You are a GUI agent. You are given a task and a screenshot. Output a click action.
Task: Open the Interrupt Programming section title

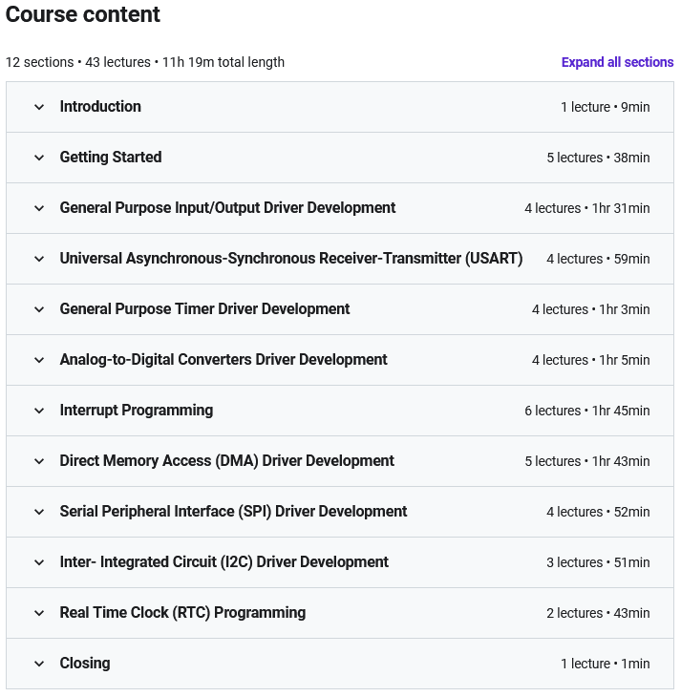(x=137, y=411)
